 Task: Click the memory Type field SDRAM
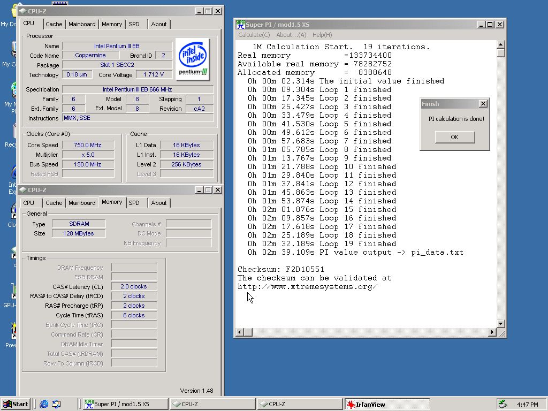pos(79,224)
